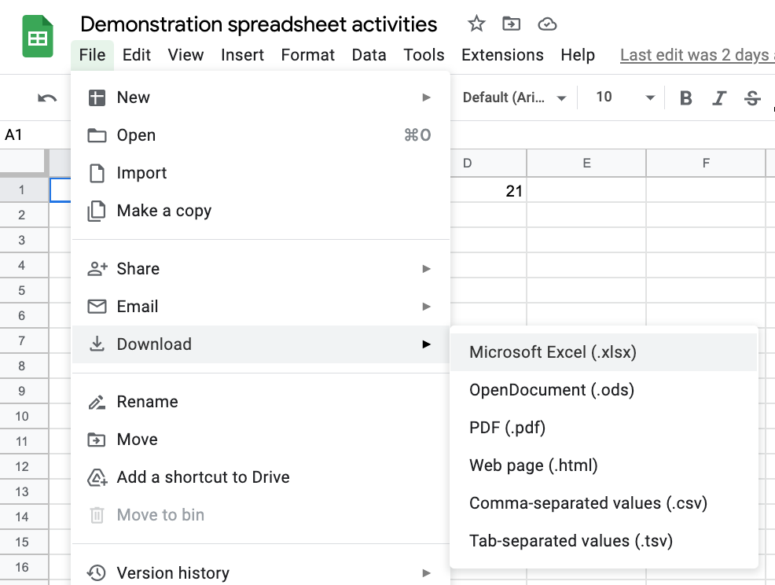Click the clock icon beside Version history

97,572
